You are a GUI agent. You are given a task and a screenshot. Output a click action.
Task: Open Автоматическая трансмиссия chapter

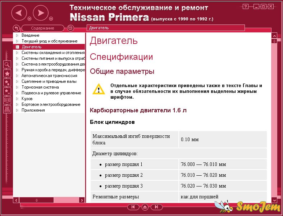pyautogui.click(x=49, y=76)
